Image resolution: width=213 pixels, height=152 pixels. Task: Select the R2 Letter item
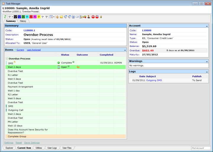tap(13, 94)
